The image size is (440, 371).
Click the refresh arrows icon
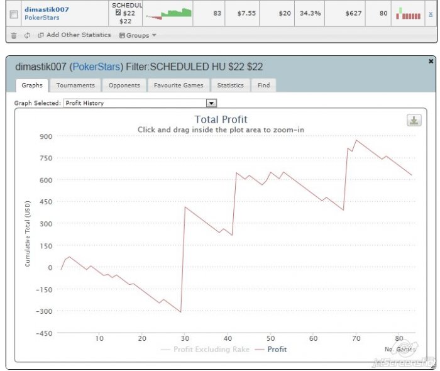pos(27,35)
